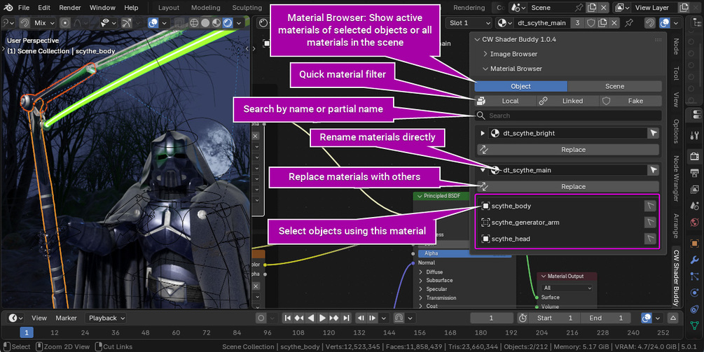
Task: Select material preview viewport shading
Action: pos(216,23)
